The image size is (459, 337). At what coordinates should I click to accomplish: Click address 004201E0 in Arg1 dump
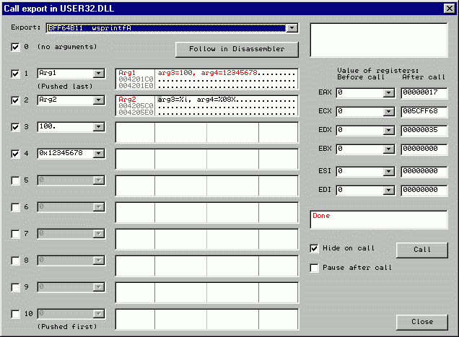[136, 85]
